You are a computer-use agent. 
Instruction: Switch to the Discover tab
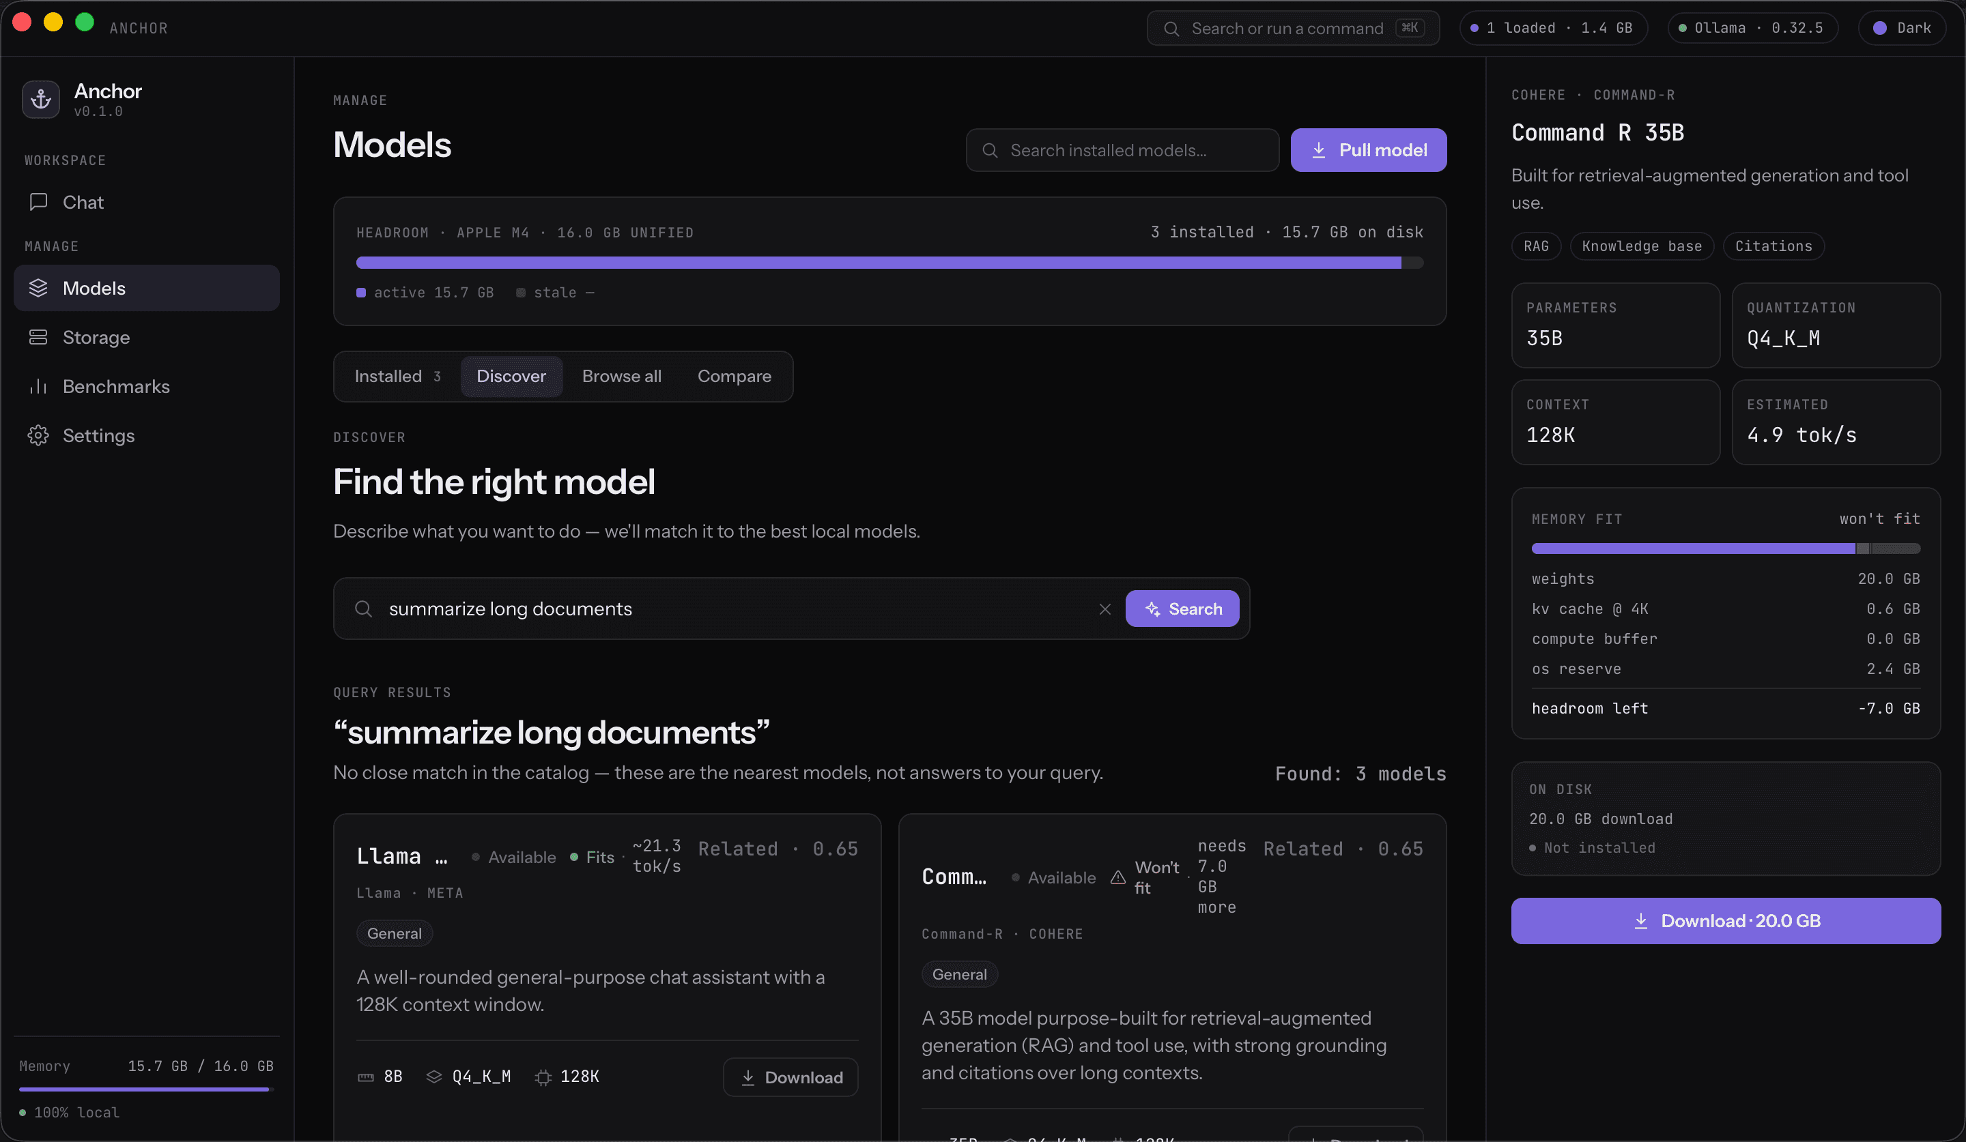click(x=511, y=377)
